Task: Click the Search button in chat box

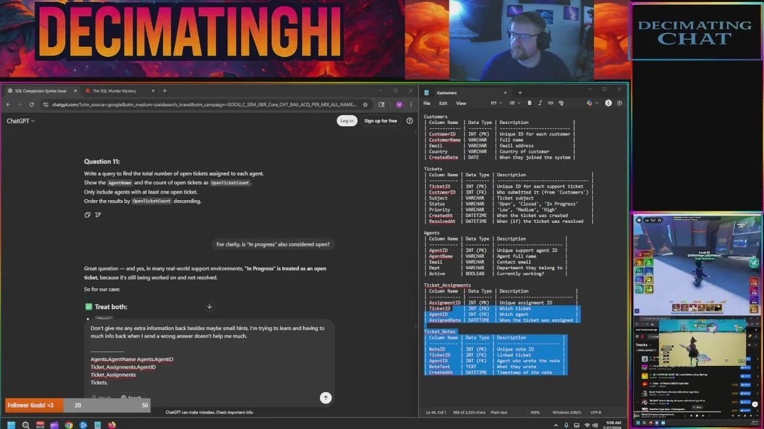Action: (131, 397)
